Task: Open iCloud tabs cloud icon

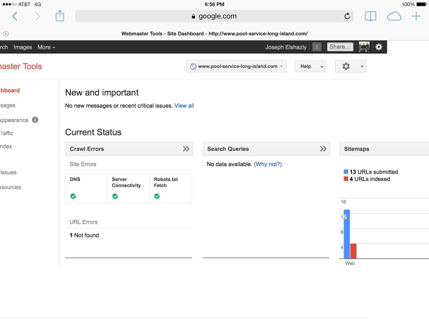Action: click(x=394, y=16)
